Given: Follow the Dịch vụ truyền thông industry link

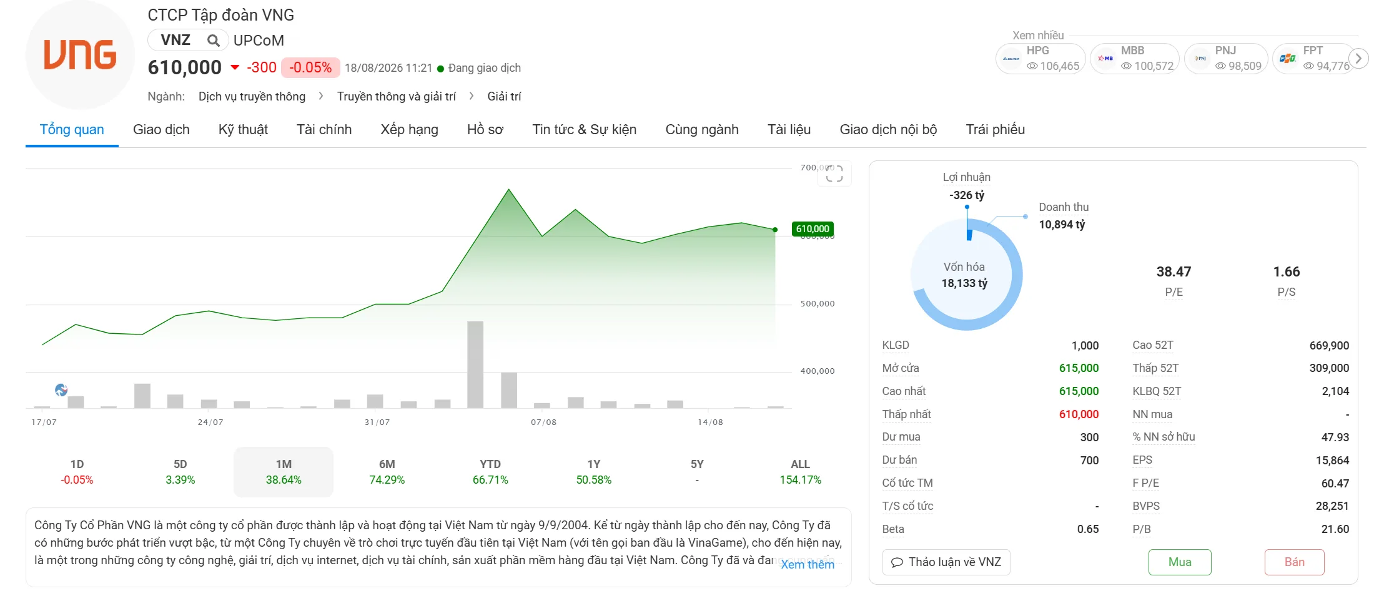Looking at the screenshot, I should 252,97.
